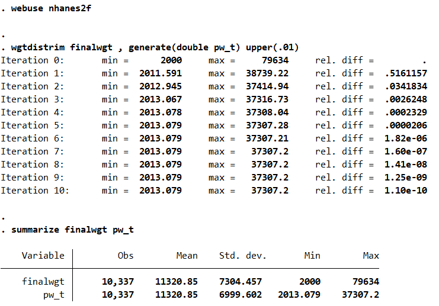Select Iteration 2 min value 2012.945
The image size is (439, 306).
[161, 86]
